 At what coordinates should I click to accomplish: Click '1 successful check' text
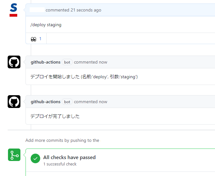(x=60, y=164)
